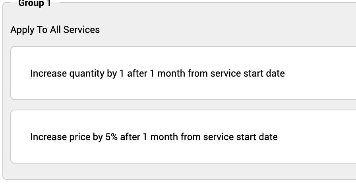Click the word 'after' in the quantity rule

click(x=137, y=73)
